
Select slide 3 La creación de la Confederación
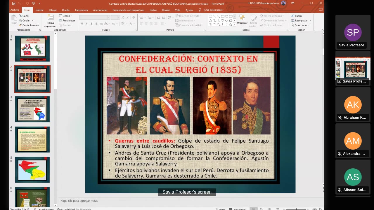pos(32,109)
